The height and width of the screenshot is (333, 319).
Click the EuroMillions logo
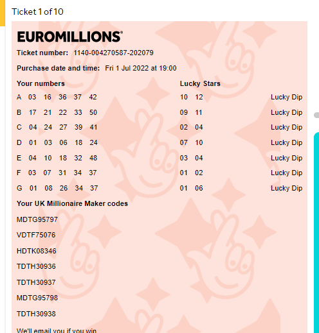[x=70, y=37]
